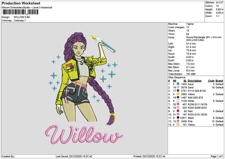This screenshot has width=225, height=159.
Task: Click the Aqua color swatch in stop 1
Action: click(x=178, y=84)
